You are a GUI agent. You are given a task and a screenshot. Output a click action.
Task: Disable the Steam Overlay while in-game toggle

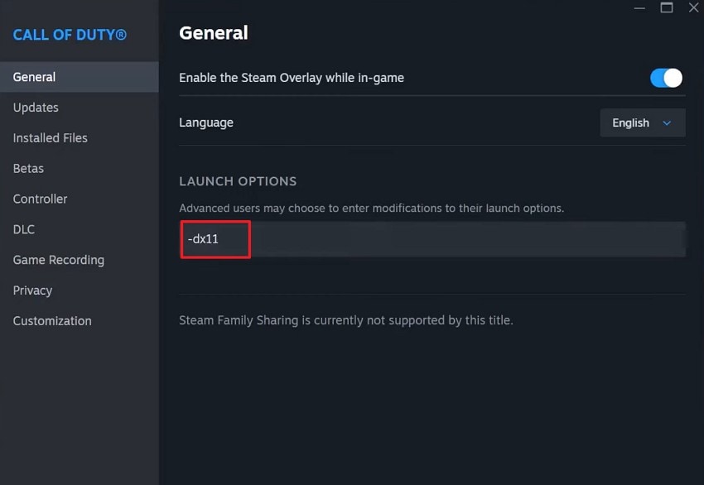click(x=665, y=77)
